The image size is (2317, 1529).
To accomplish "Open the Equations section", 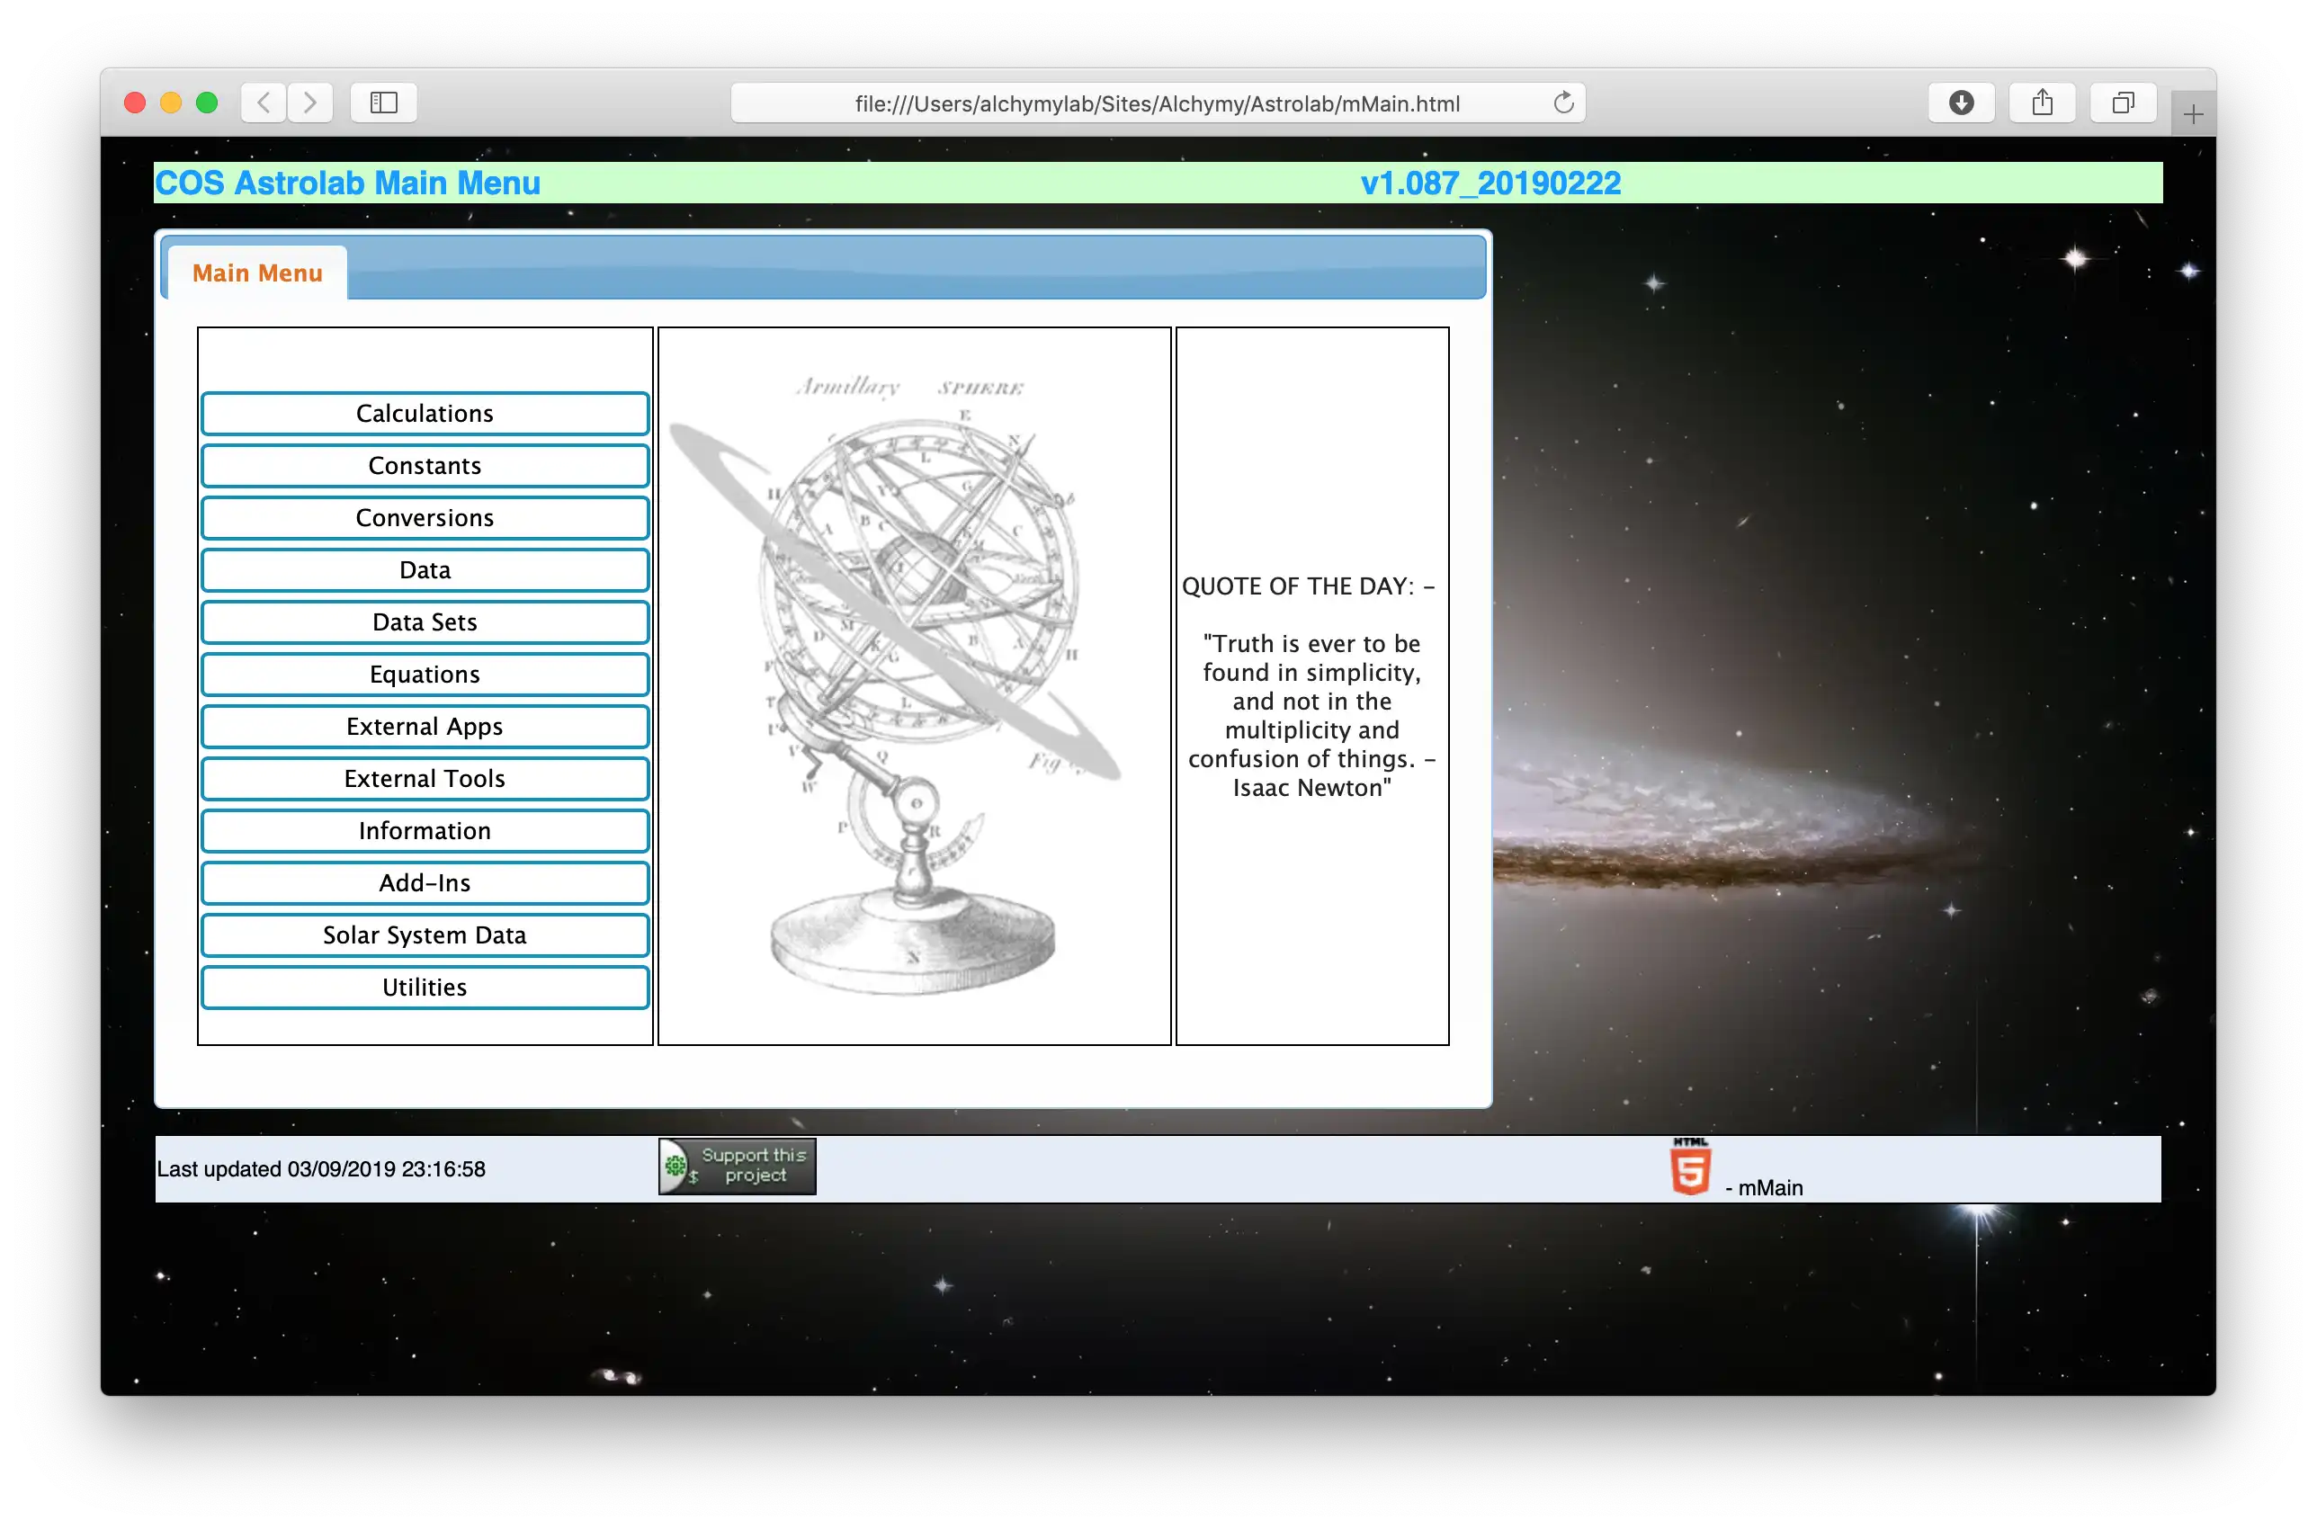I will click(x=423, y=673).
